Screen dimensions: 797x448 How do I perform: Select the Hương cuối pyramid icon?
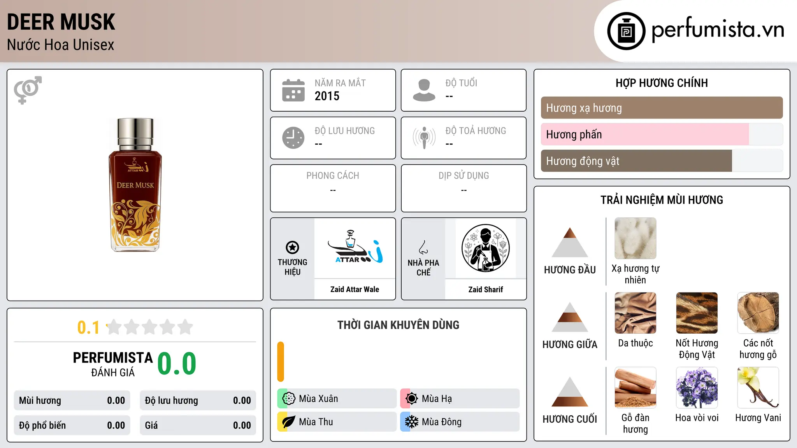[570, 392]
